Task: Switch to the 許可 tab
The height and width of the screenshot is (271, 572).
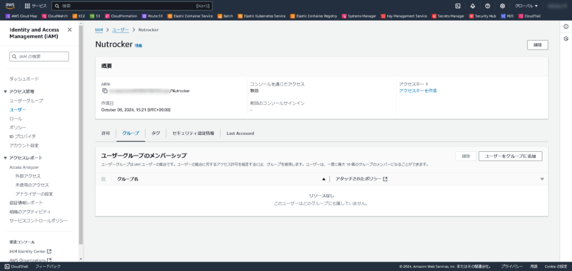Action: [106, 134]
